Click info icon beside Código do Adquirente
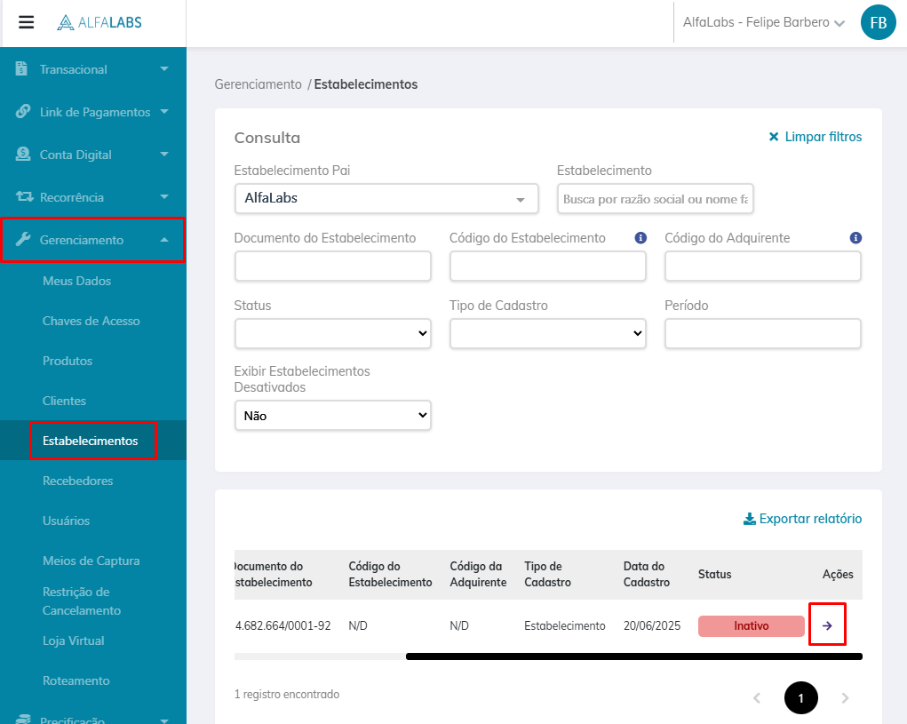Screen dimensions: 907x724 [x=855, y=238]
